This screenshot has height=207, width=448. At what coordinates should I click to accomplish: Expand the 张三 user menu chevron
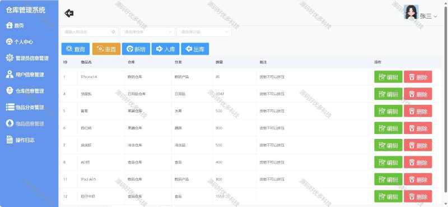pos(435,17)
